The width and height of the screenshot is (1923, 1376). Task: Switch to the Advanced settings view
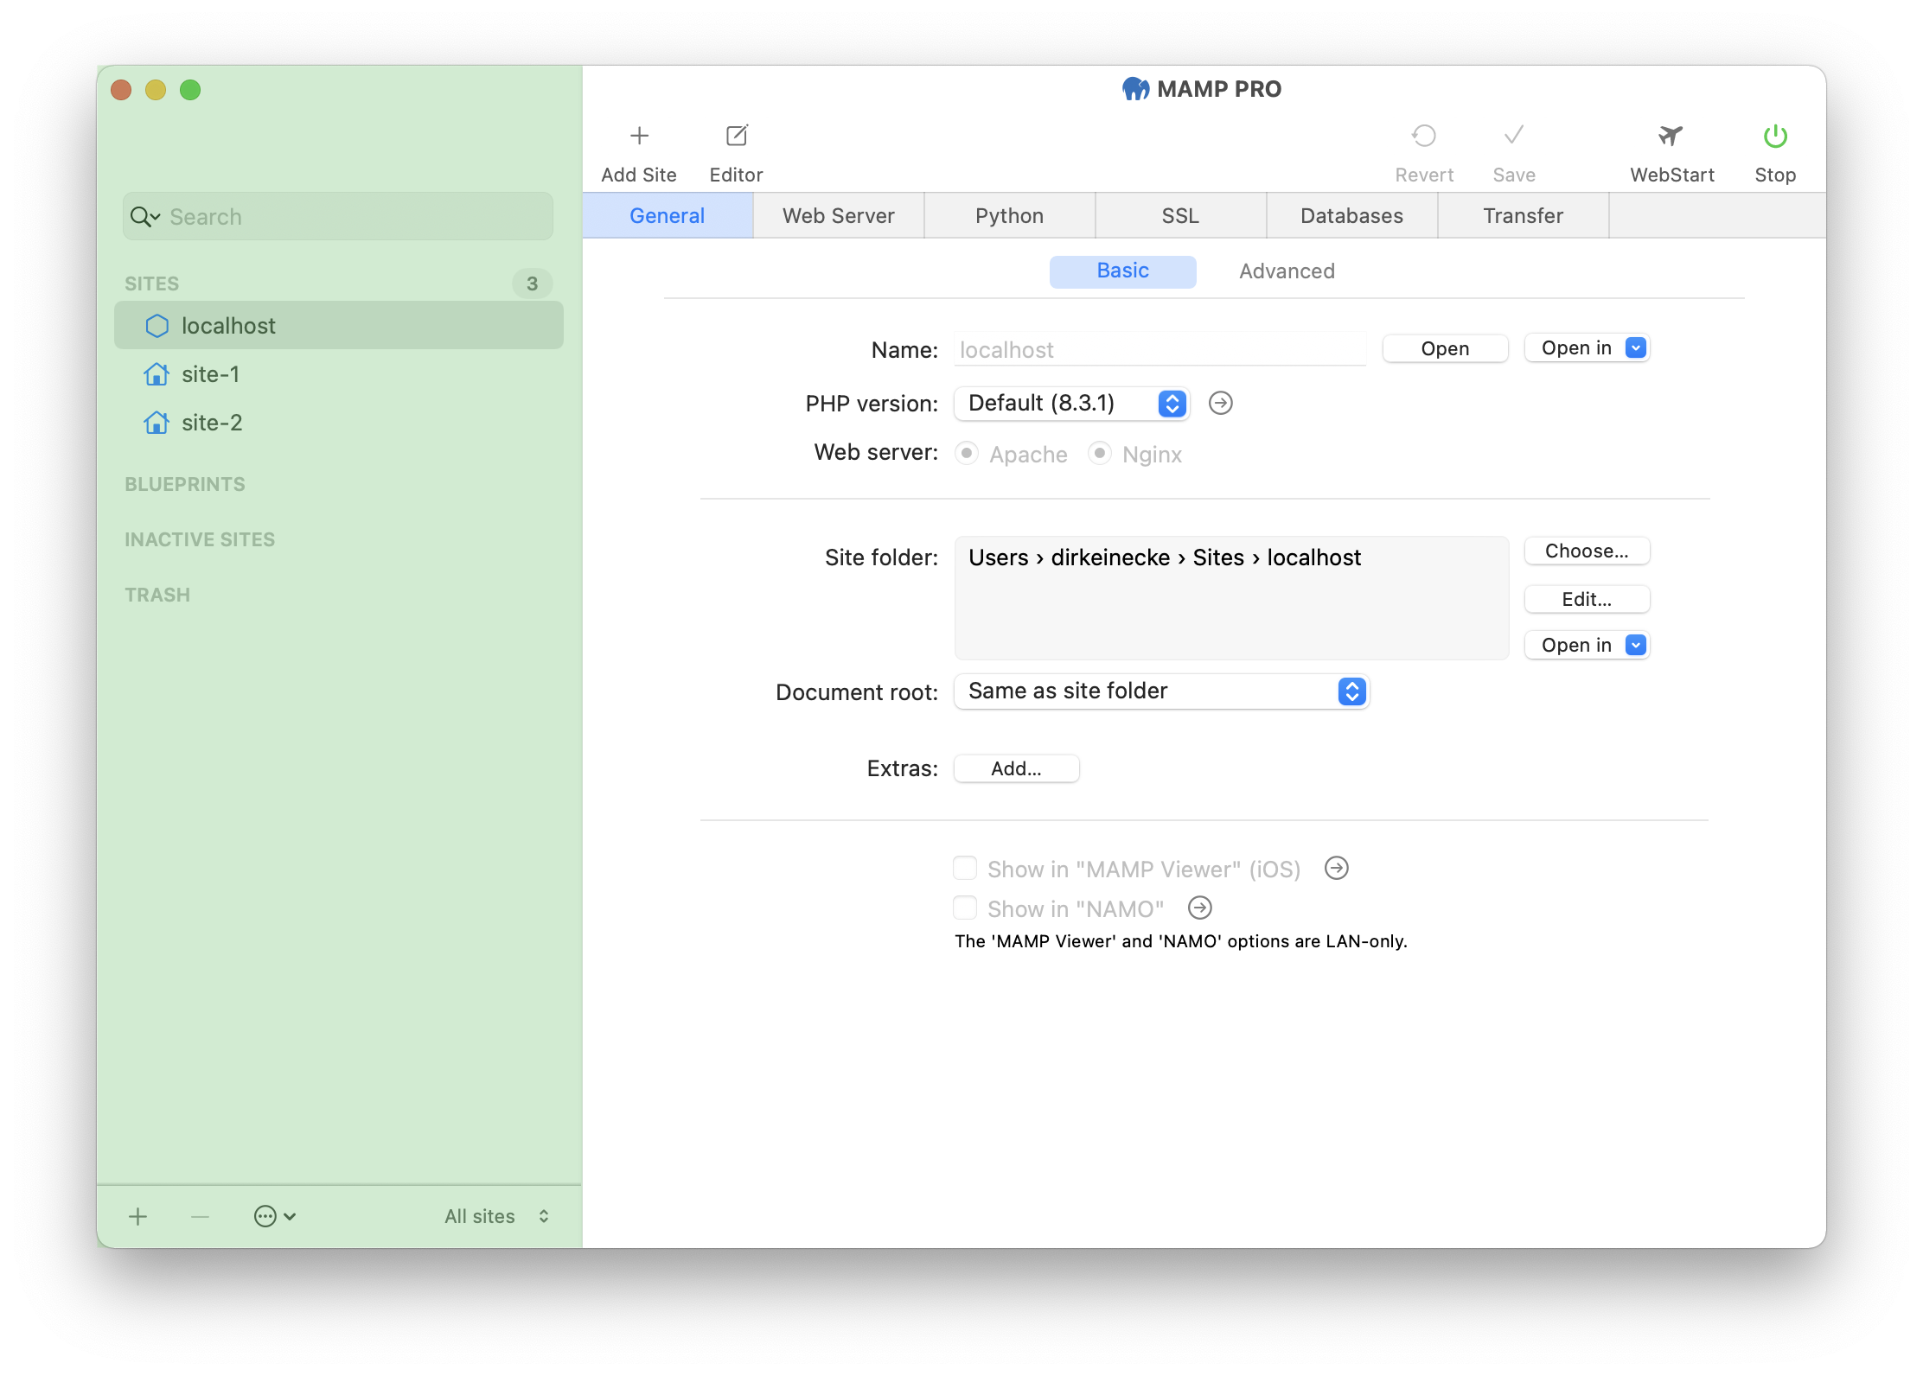coord(1286,270)
